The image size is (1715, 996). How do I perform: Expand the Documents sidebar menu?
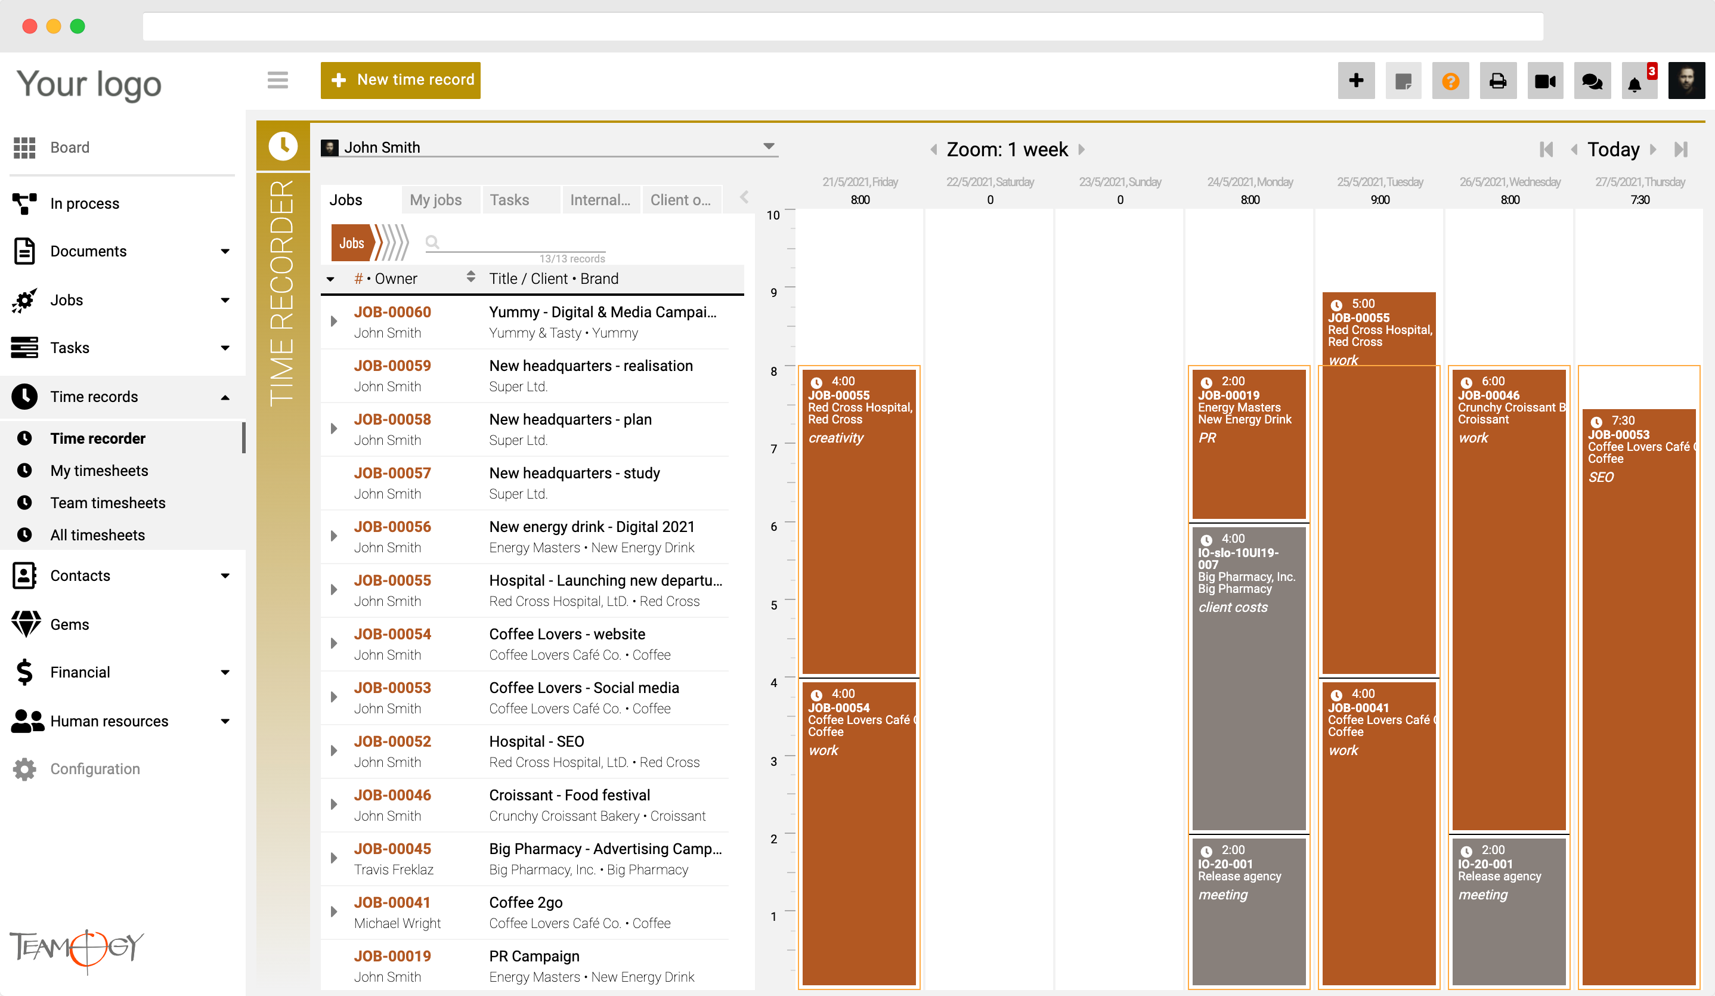pos(225,251)
